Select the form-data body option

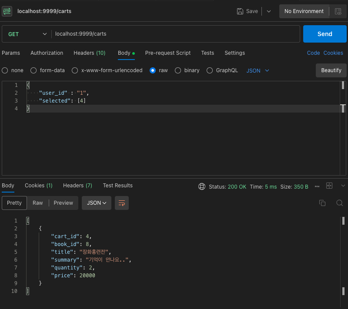(x=33, y=70)
